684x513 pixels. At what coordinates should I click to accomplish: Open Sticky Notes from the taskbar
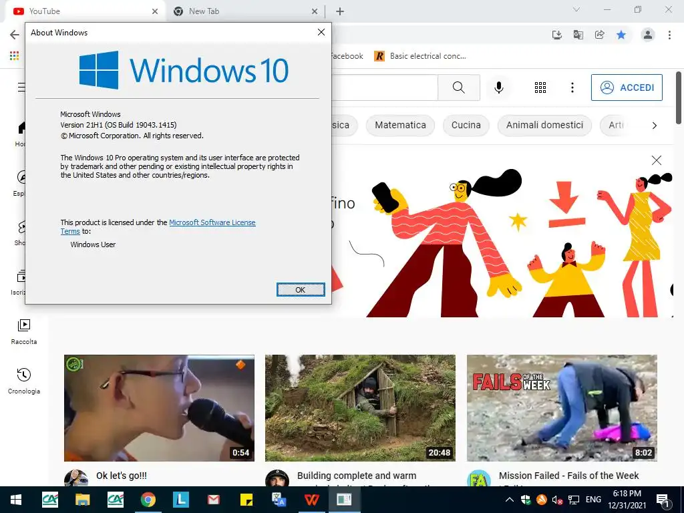[246, 500]
